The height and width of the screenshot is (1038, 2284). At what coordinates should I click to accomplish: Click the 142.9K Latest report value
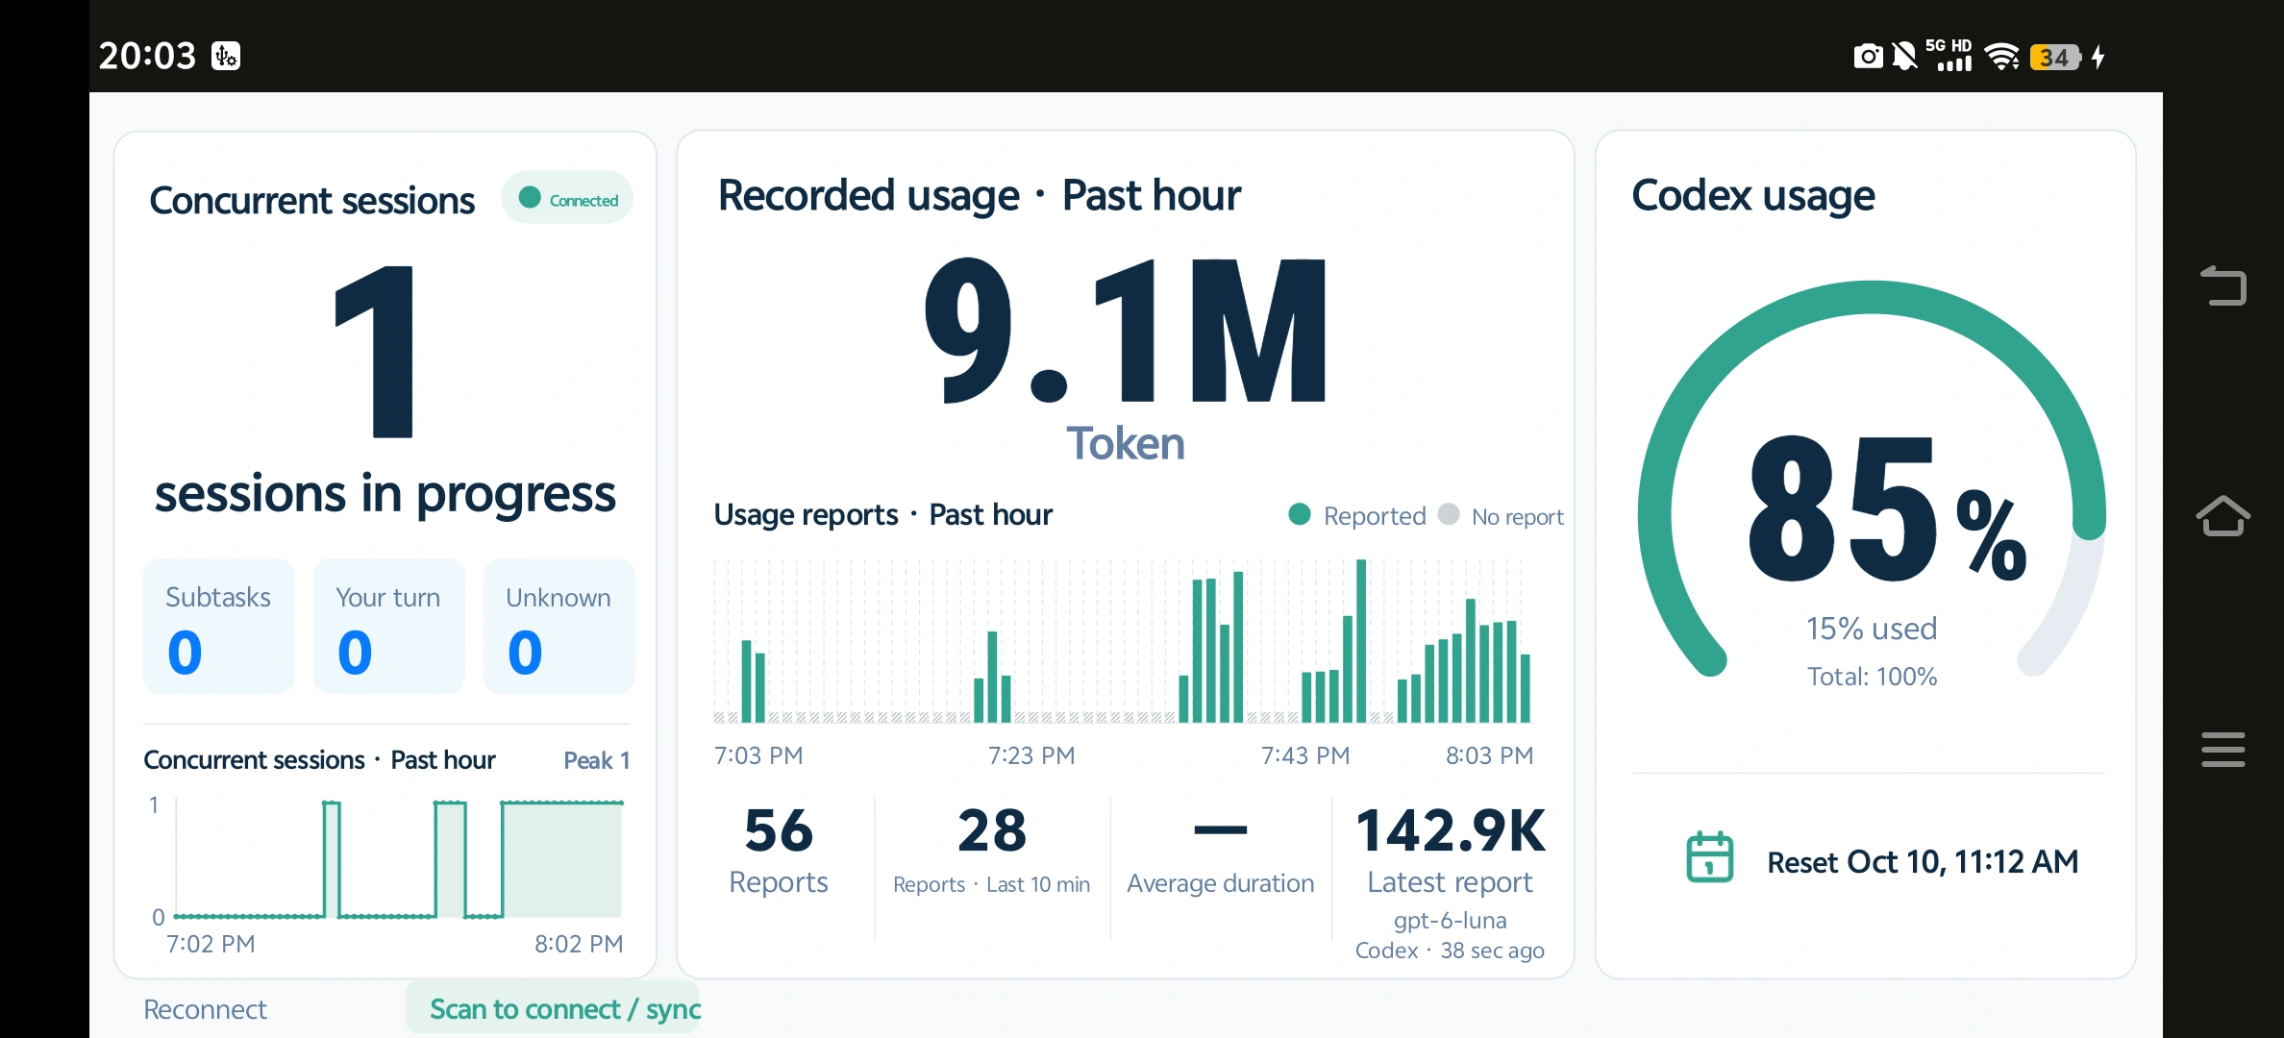[1451, 831]
